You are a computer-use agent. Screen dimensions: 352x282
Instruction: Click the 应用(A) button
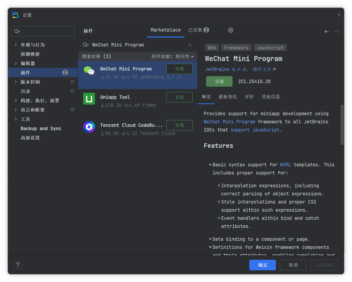click(324, 265)
